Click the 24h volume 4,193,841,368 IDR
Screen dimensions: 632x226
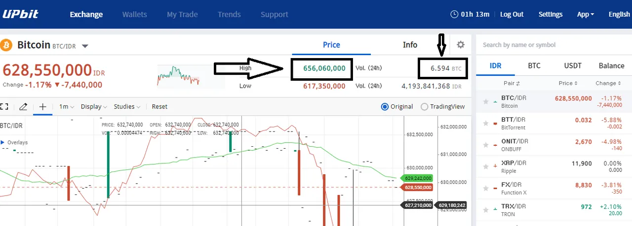pos(432,86)
